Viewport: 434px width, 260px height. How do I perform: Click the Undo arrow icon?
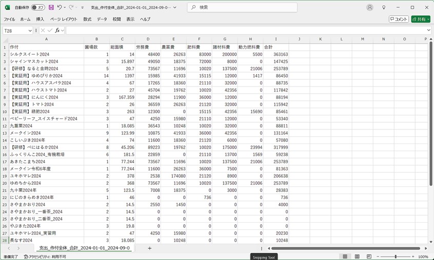click(x=60, y=8)
